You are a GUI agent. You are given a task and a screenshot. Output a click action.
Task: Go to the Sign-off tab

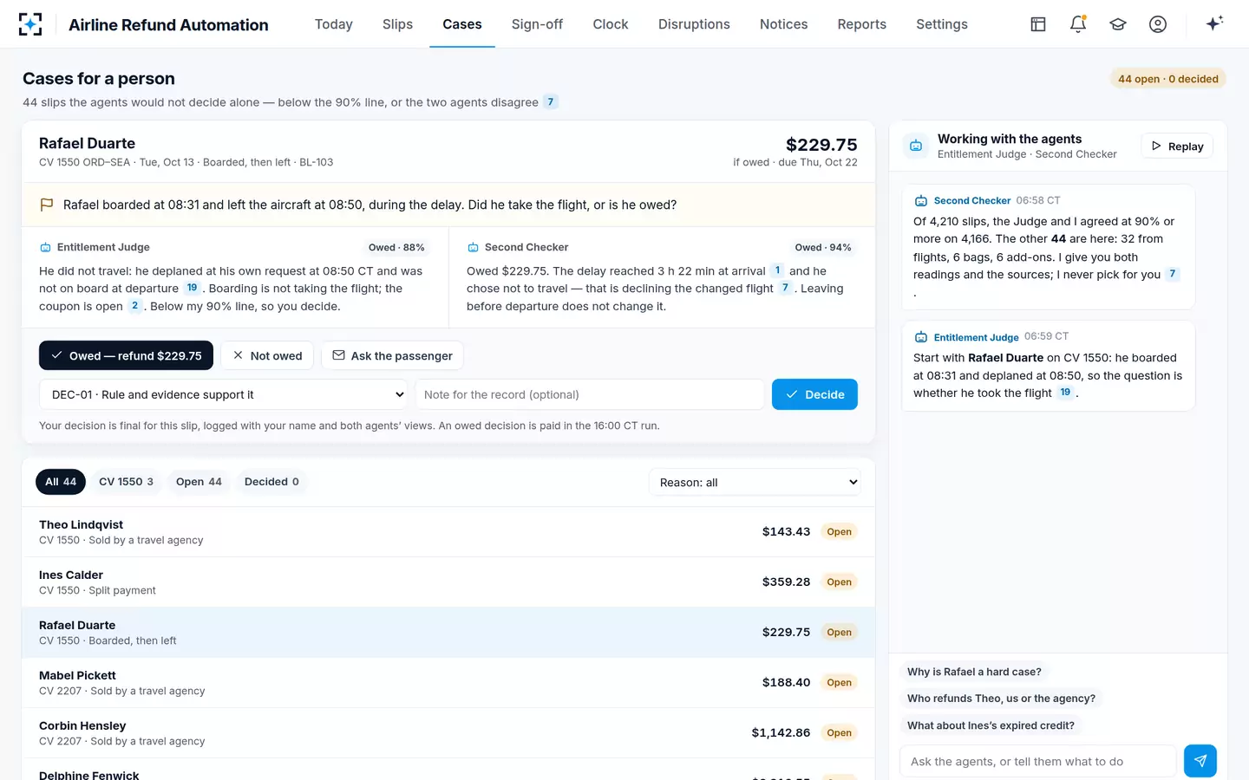pos(537,24)
